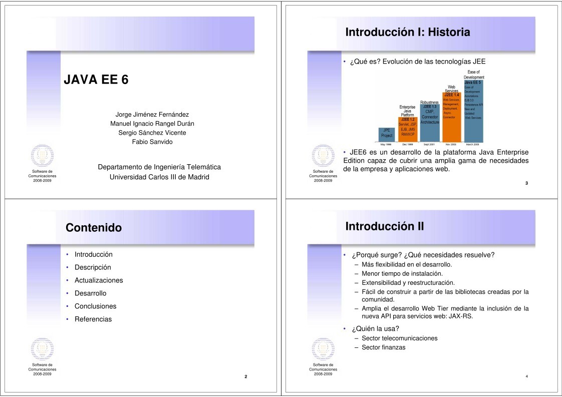Click the "Sector telecomunicaciones" item
The height and width of the screenshot is (397, 562).
click(x=400, y=338)
